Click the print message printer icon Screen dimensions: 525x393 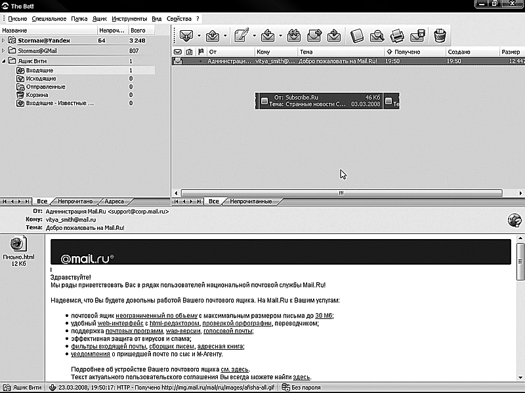pos(397,35)
